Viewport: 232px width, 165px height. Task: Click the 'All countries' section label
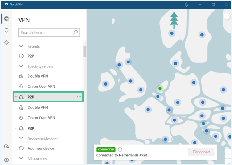[x=37, y=158]
